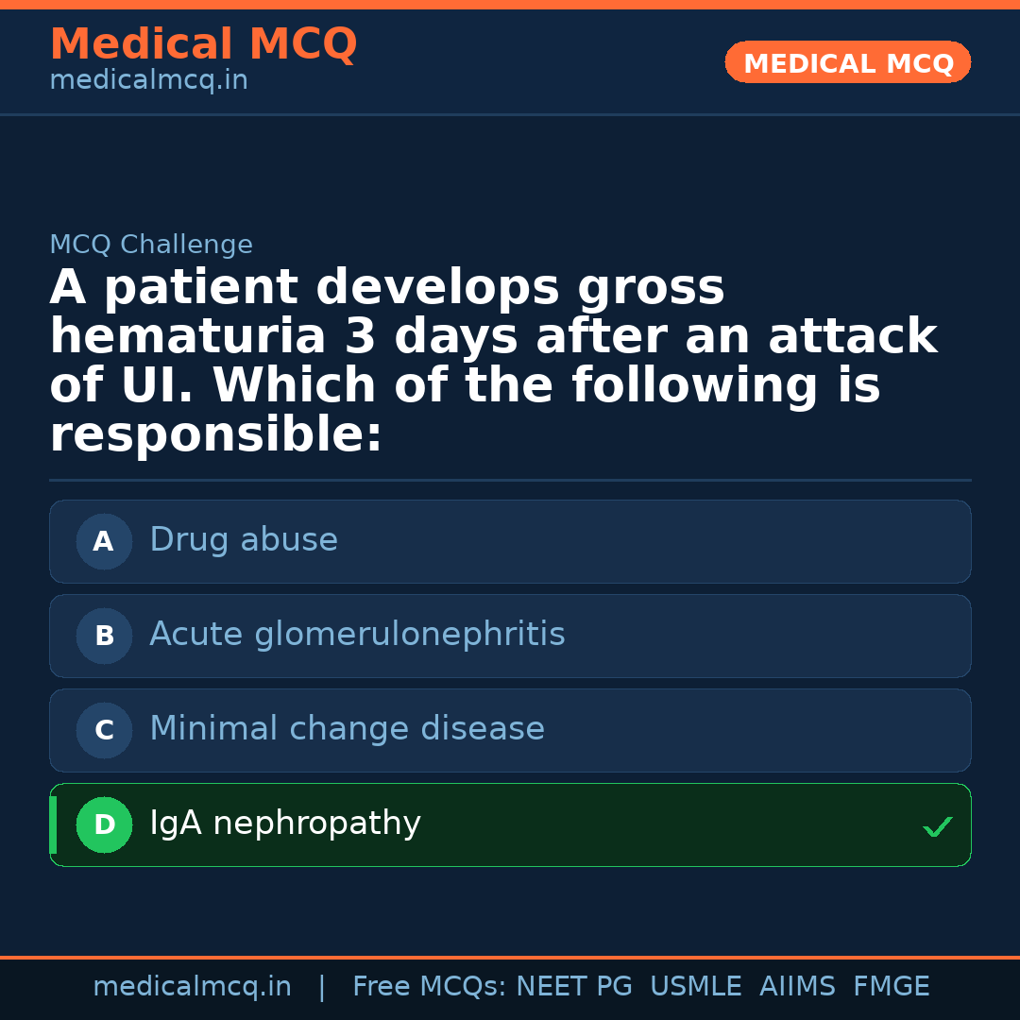Click the letter B option circle

click(x=104, y=636)
